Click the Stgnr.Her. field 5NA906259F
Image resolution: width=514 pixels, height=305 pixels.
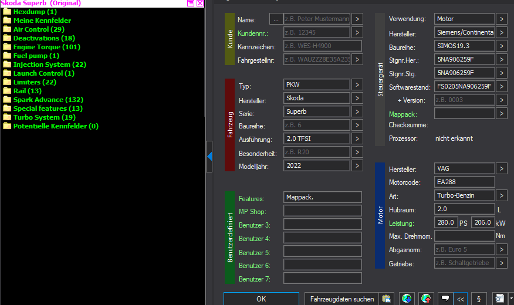465,59
